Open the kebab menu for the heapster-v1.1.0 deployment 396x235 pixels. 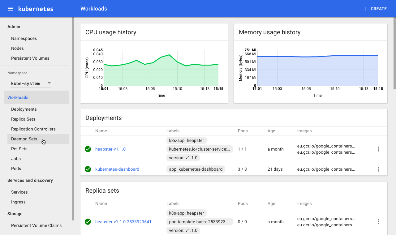click(x=378, y=149)
